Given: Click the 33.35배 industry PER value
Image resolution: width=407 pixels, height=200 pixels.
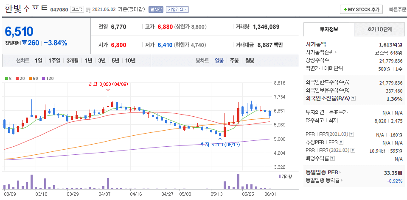Looking at the screenshot, I should click(x=393, y=173).
